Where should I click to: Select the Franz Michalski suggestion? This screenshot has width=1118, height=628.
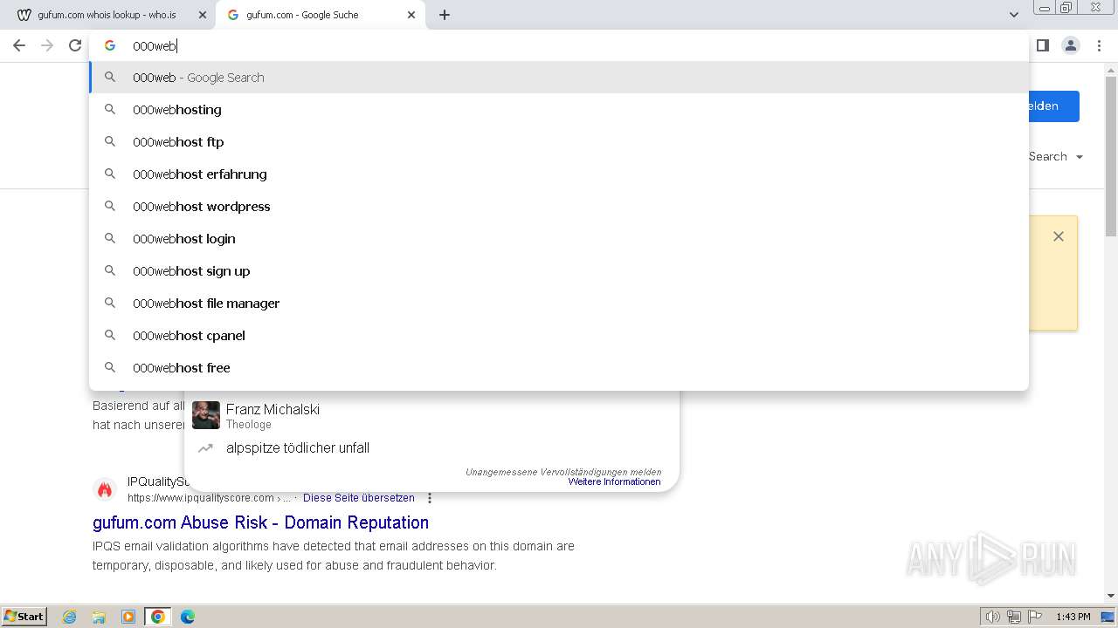[431, 416]
